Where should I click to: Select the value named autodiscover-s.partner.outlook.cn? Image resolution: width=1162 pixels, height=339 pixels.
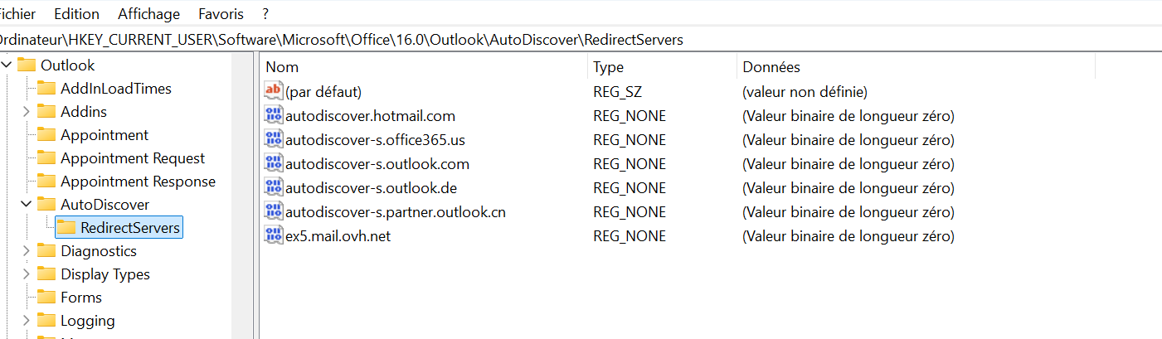coord(396,211)
